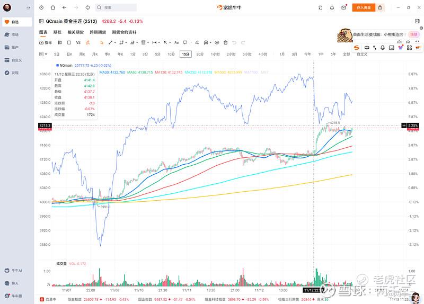Open the 相关期货 related futures tab

tap(75, 32)
